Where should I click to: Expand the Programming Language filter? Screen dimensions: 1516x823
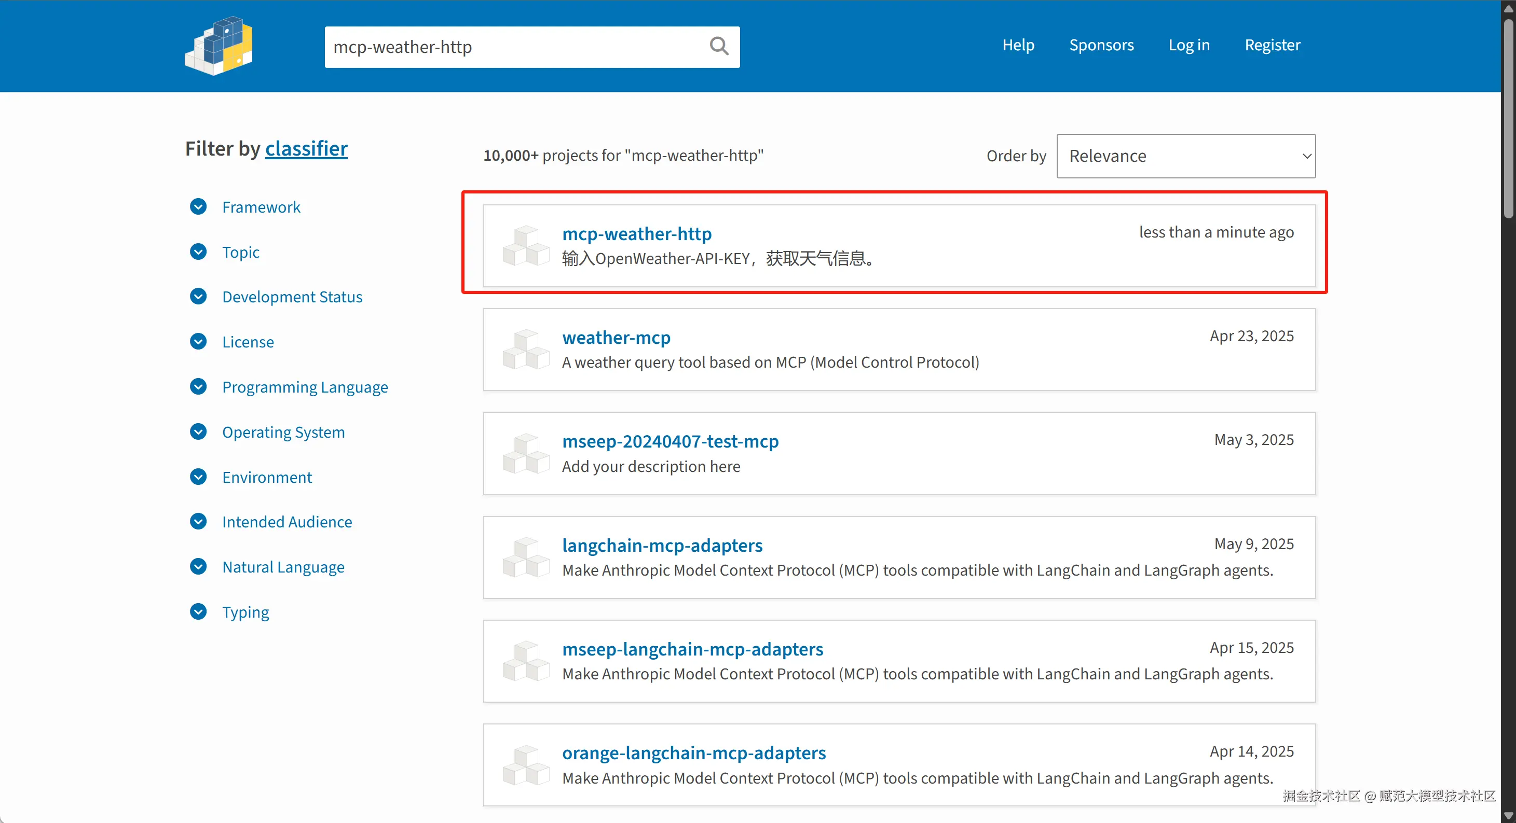click(x=198, y=387)
